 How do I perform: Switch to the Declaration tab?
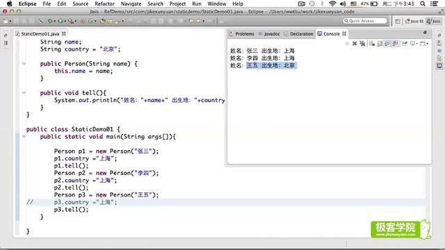pos(298,34)
